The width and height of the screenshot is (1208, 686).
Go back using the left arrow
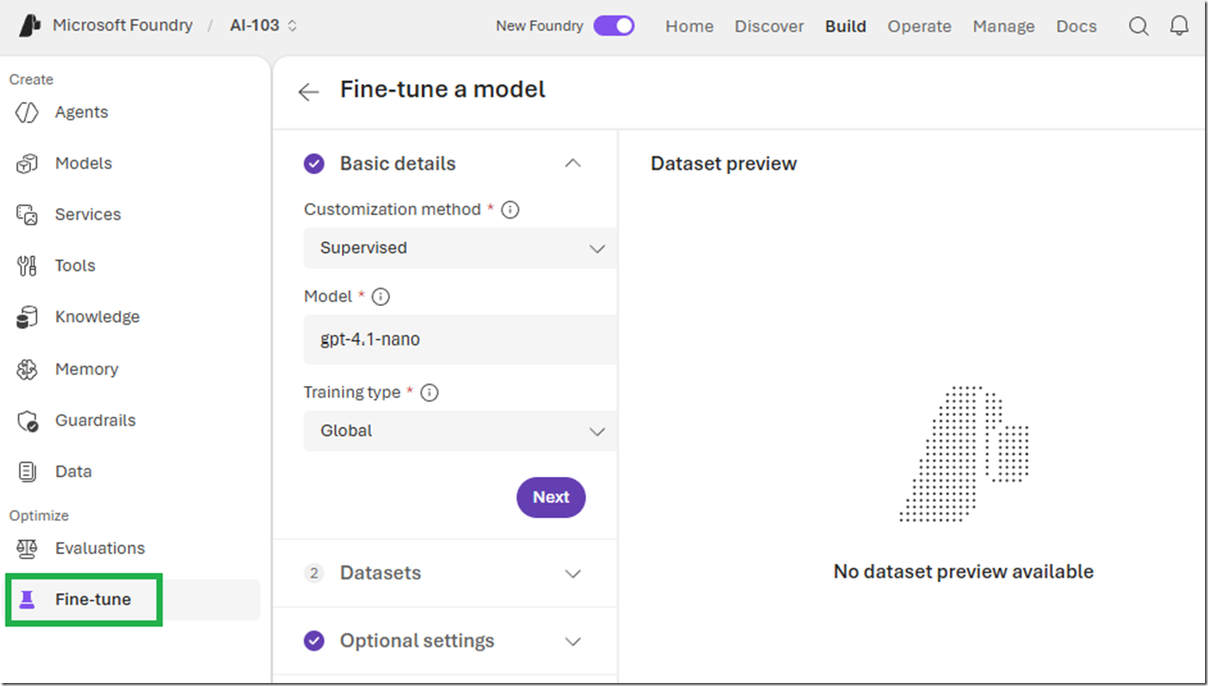(x=308, y=92)
